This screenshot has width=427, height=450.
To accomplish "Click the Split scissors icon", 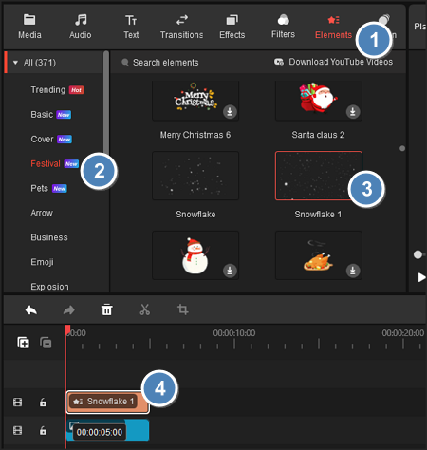I will tap(145, 309).
